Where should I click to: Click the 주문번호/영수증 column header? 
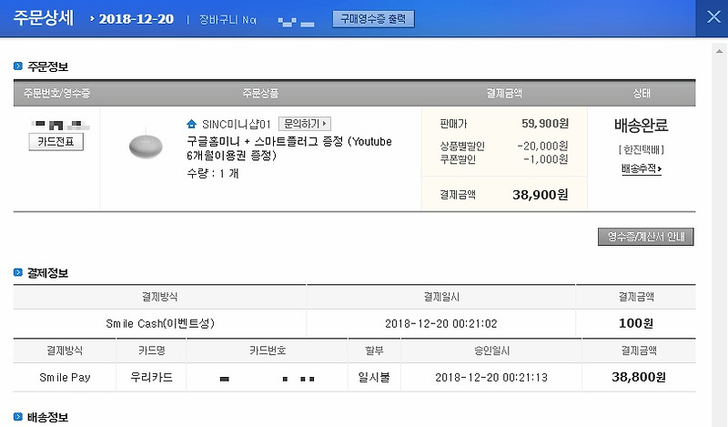point(57,94)
